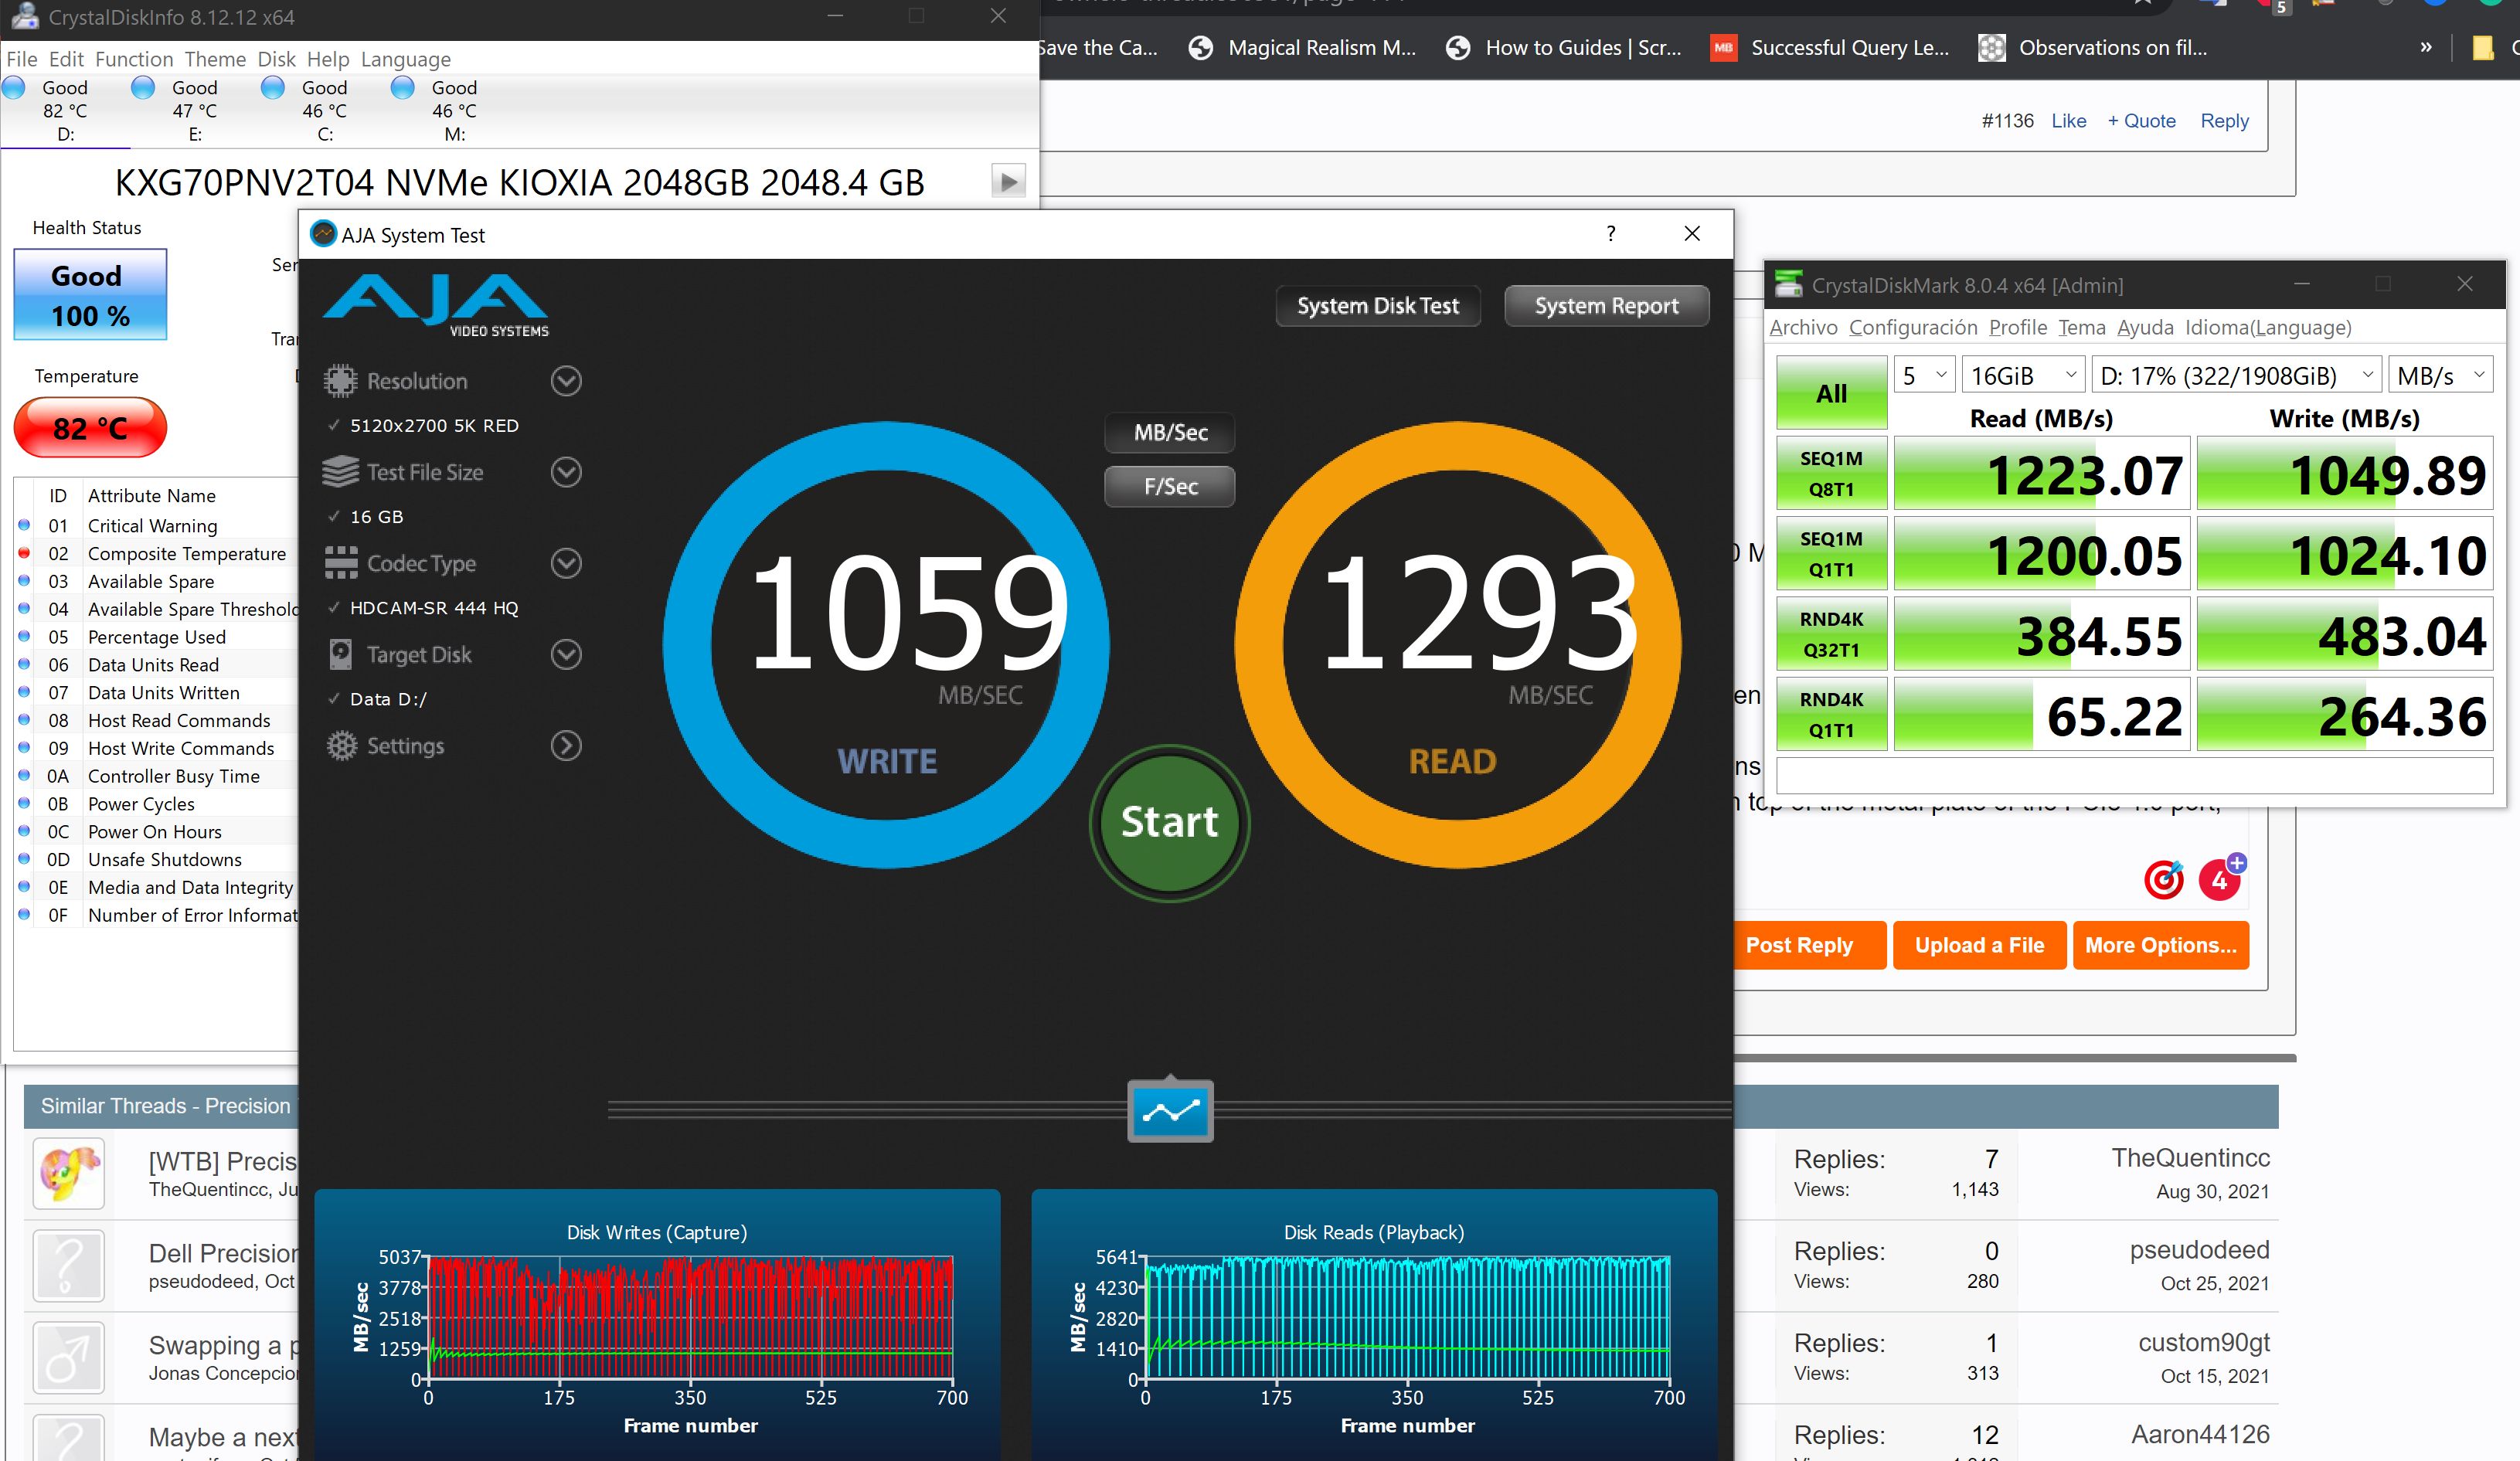Select drive M: status icon
2520x1461 pixels.
click(402, 88)
